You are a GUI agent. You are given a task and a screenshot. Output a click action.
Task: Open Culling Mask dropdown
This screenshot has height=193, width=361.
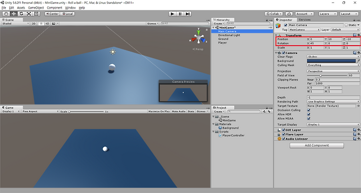[333, 65]
